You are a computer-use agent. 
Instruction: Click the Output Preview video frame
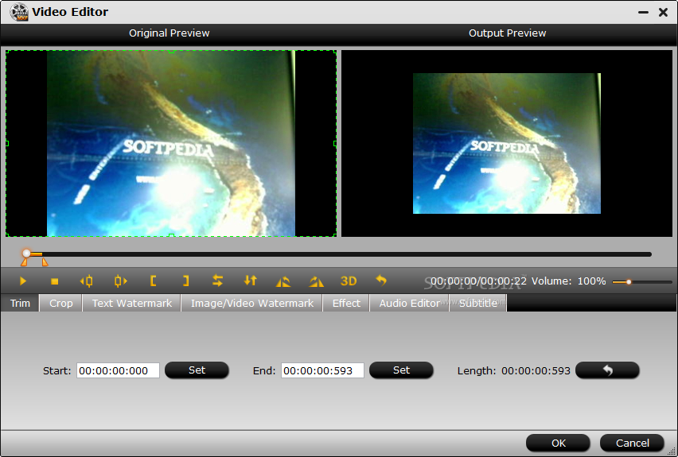point(507,143)
